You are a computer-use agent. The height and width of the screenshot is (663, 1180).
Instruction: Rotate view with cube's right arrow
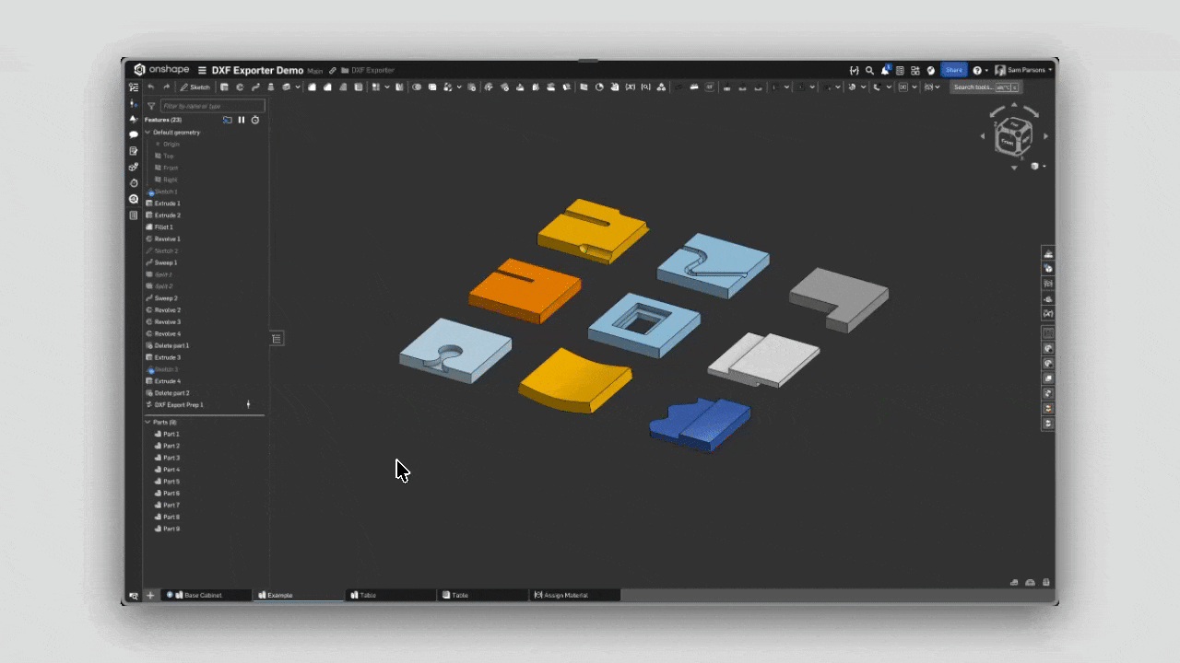coord(1045,136)
